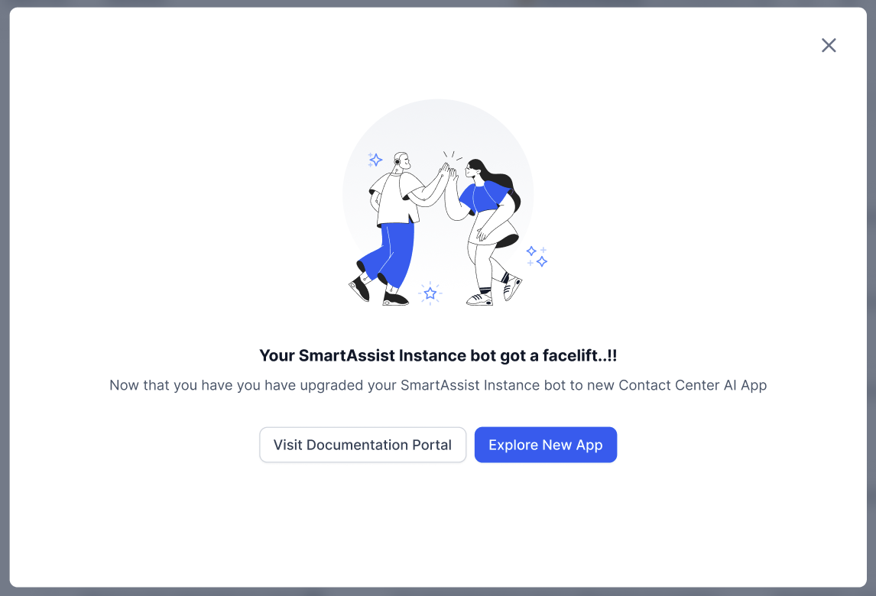Click the star icon below the illustration

(430, 293)
